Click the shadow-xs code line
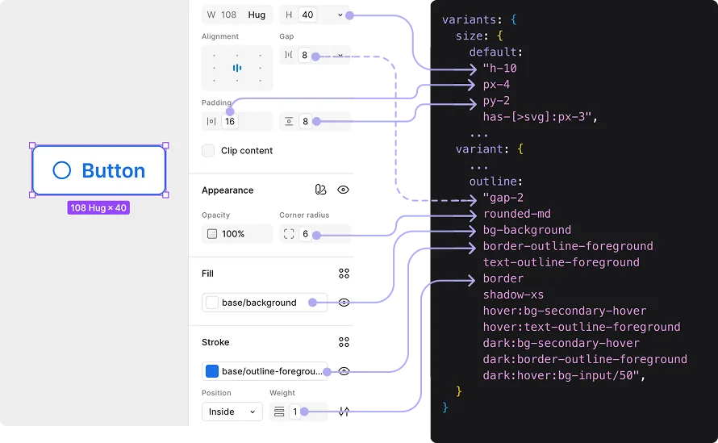 513,295
